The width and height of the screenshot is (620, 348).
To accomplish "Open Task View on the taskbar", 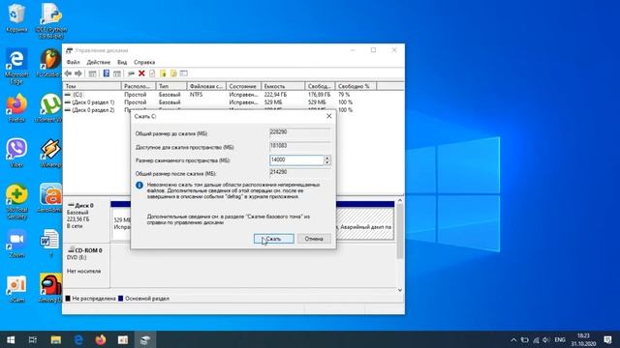I will (33, 339).
